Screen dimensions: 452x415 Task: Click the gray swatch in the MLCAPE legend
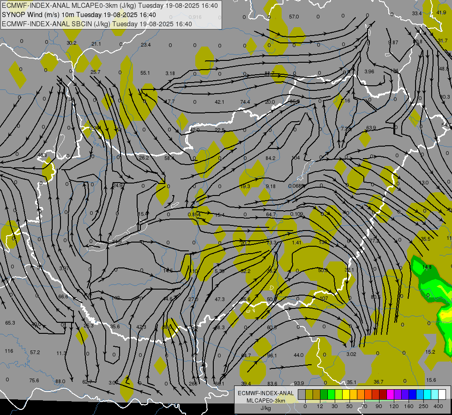(302, 394)
